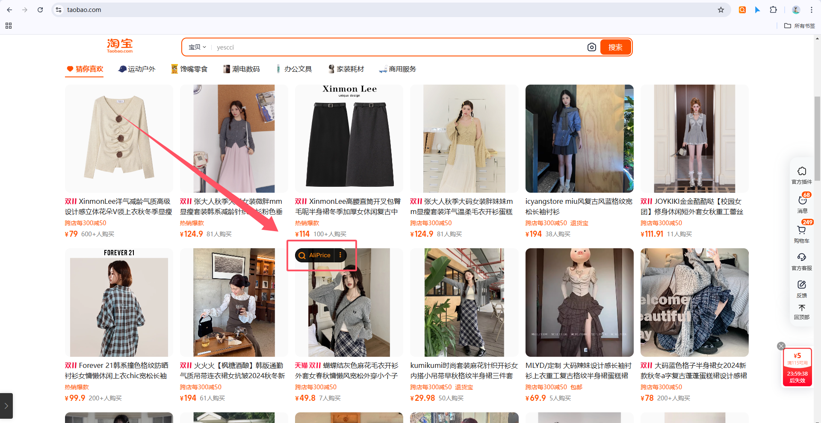Open the icyangstore blue plaid shirt image
Viewport: 821px width, 423px height.
point(579,138)
